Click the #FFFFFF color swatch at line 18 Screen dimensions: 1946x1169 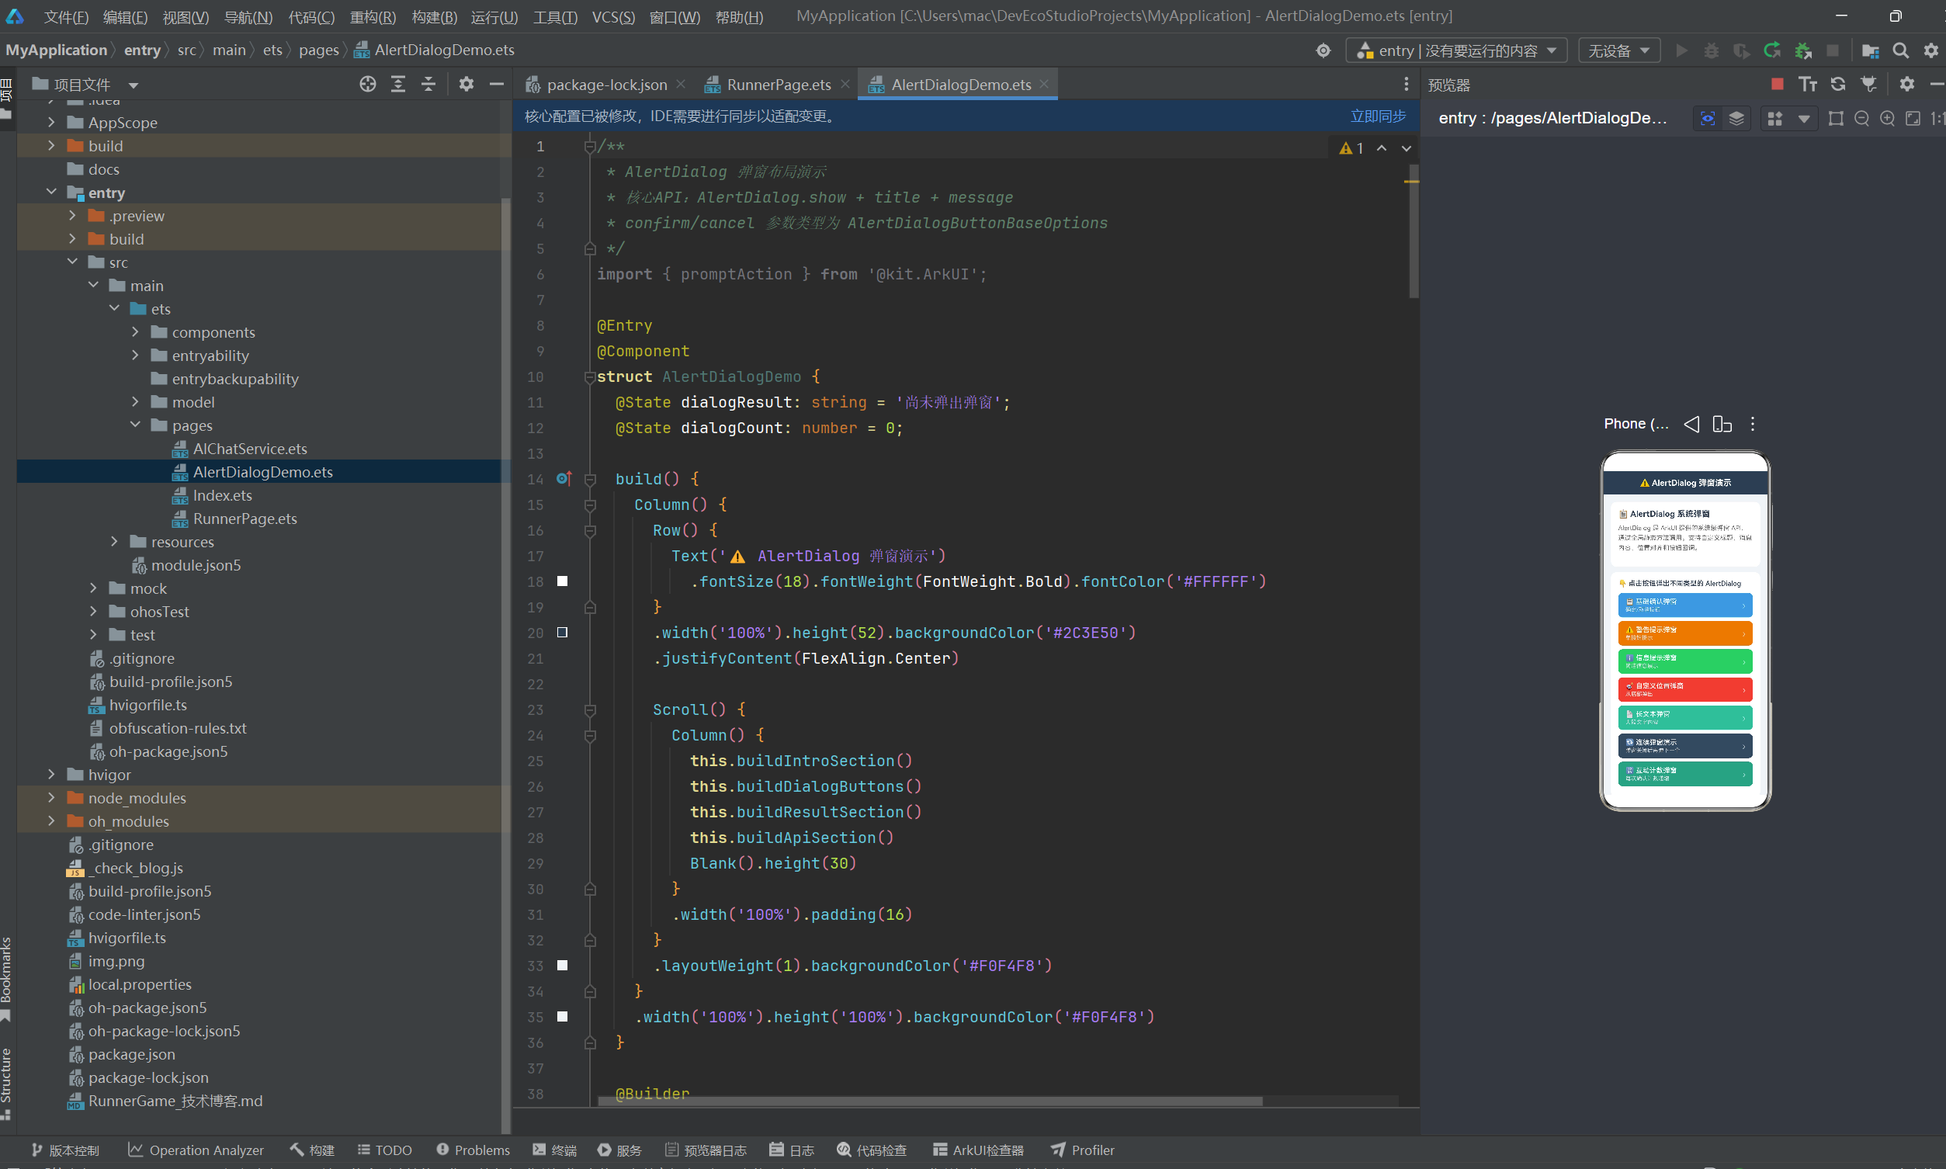562,581
